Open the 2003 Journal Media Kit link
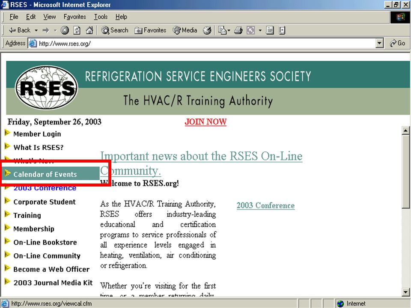The width and height of the screenshot is (411, 308). tap(53, 283)
